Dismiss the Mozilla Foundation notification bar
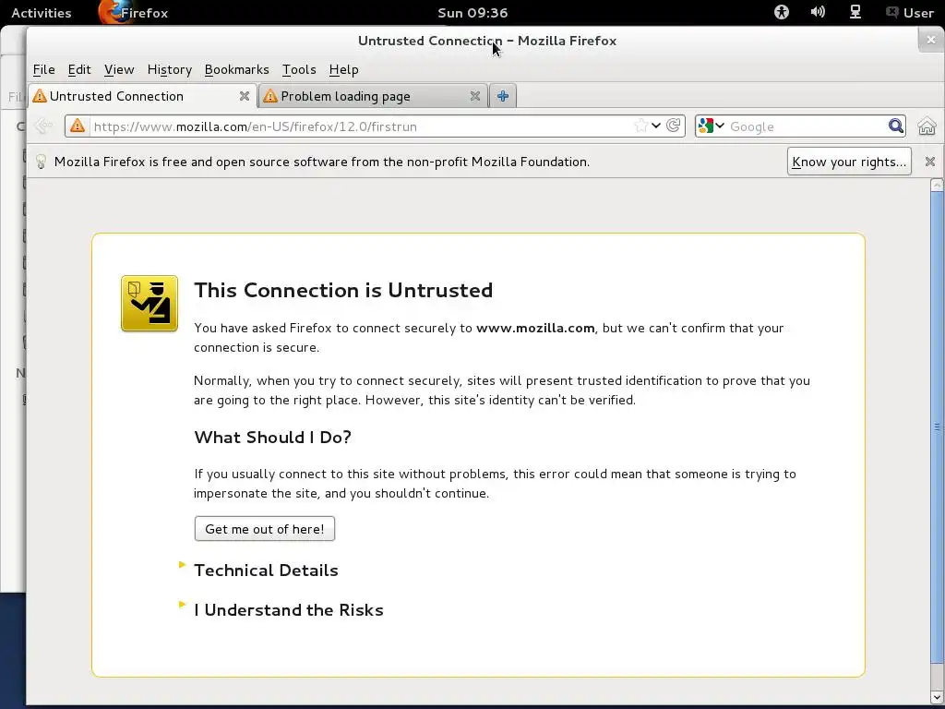The height and width of the screenshot is (709, 945). click(x=930, y=162)
